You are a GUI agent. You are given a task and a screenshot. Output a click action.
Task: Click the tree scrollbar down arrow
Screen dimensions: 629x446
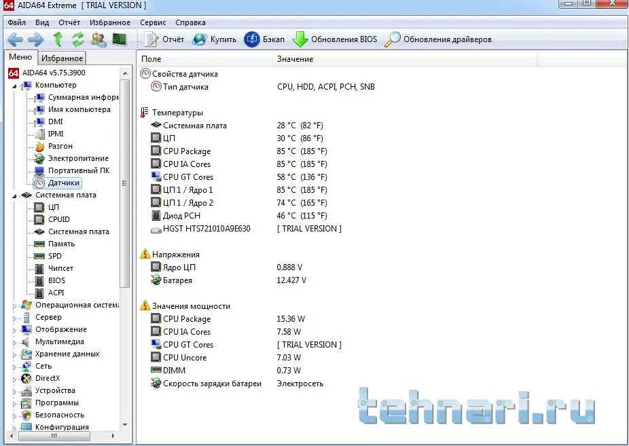[x=125, y=425]
